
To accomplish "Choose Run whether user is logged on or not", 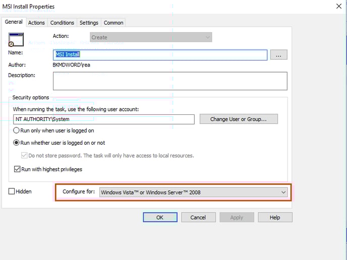I will coord(17,143).
